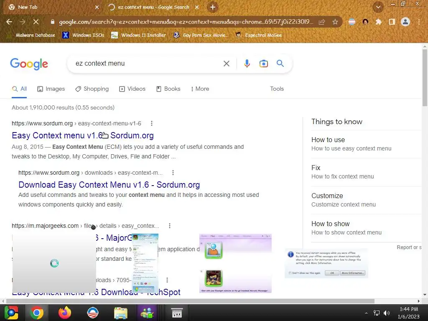428x321 pixels.
Task: Expand the More search options
Action: point(200,89)
